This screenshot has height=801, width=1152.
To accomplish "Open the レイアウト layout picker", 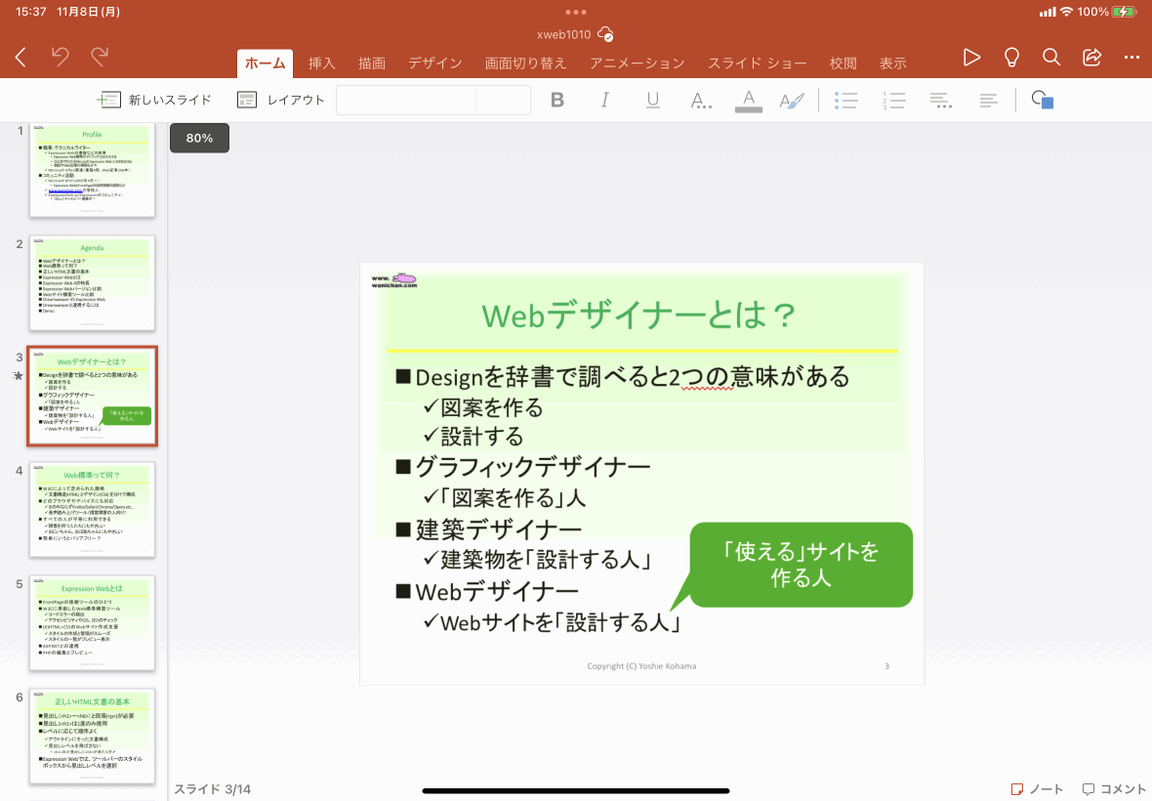I will (280, 100).
